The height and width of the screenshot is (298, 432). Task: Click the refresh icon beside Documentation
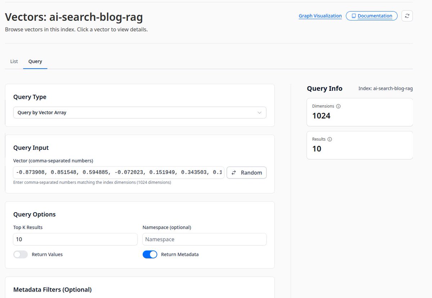pos(407,16)
